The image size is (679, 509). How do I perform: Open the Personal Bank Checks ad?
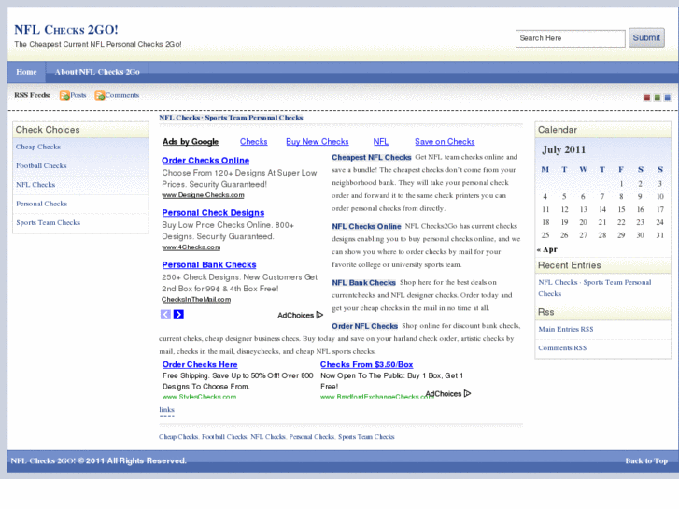(209, 264)
